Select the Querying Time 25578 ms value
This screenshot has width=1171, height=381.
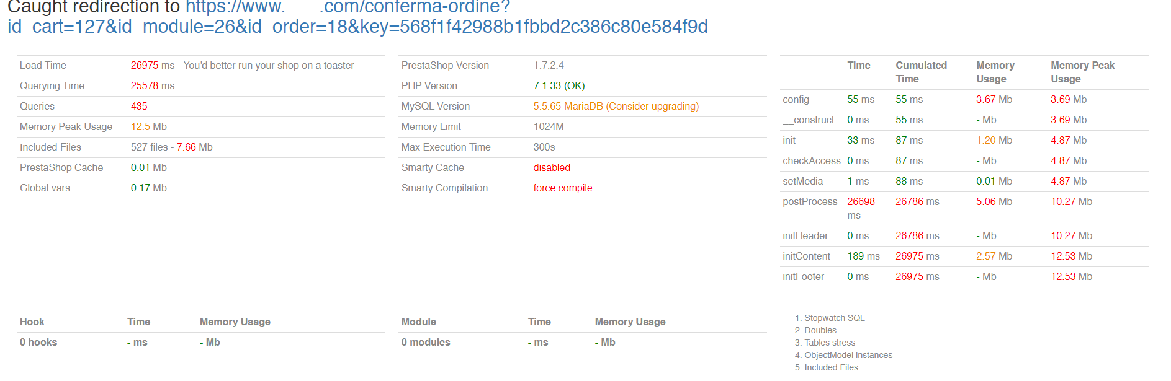point(152,85)
